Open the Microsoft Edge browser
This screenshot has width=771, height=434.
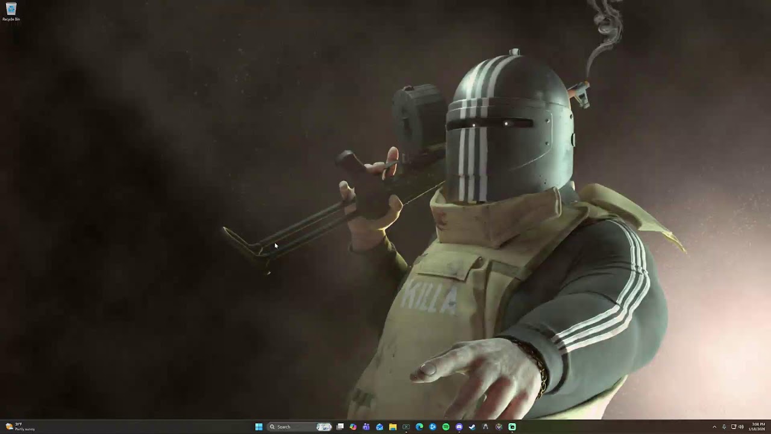point(419,427)
